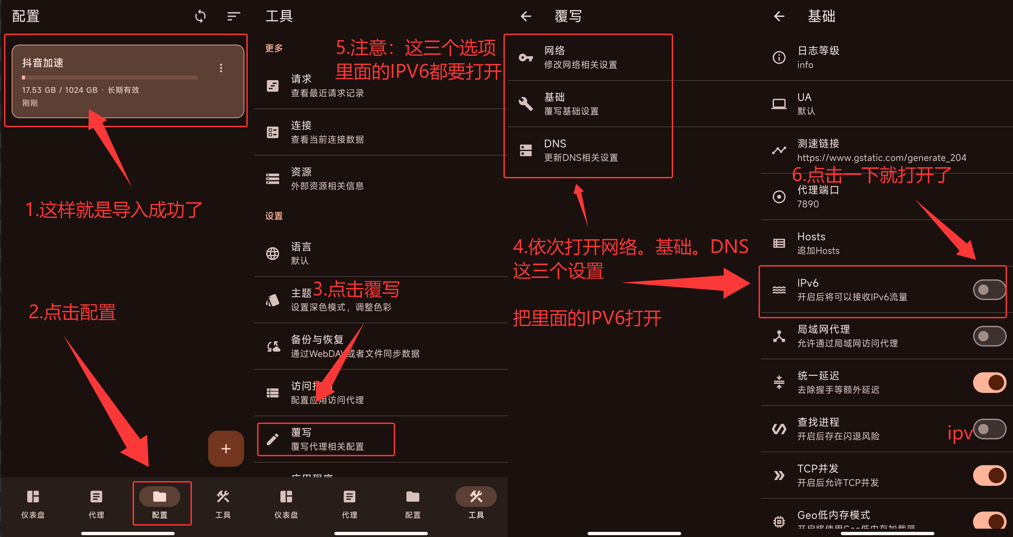Image resolution: width=1013 pixels, height=537 pixels.
Task: Click the globe icon for 语言 setting
Action: [273, 254]
